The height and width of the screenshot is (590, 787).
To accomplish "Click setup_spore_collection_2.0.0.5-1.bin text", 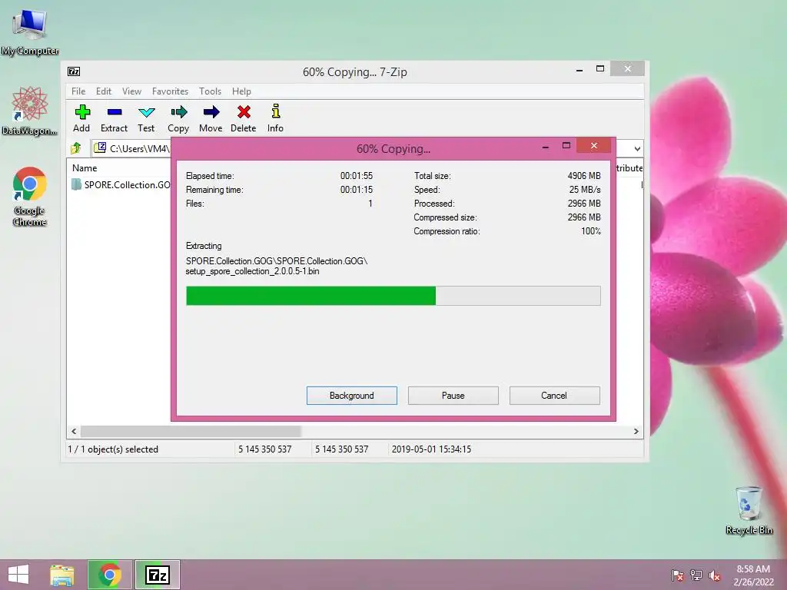I will (252, 271).
